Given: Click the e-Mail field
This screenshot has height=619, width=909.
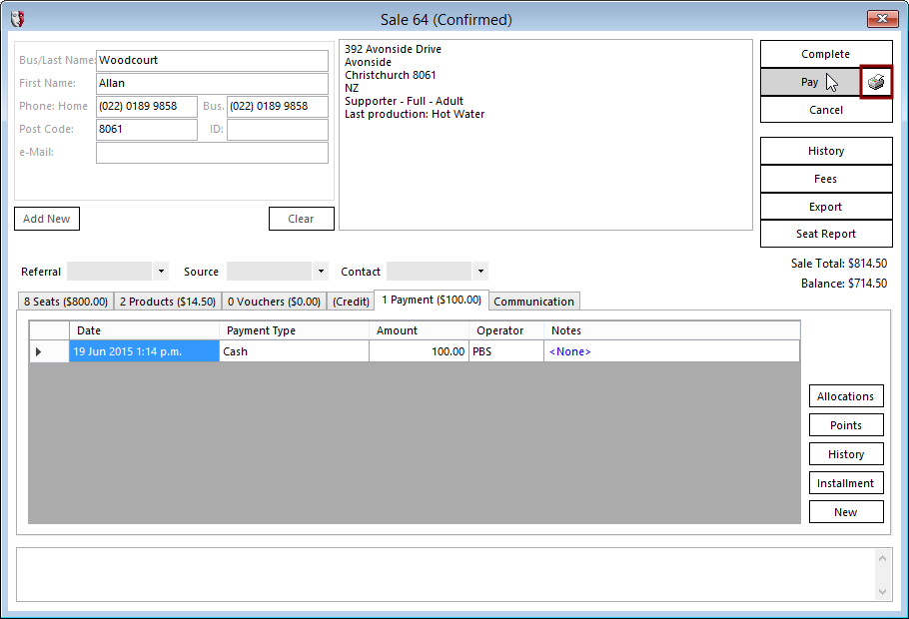Looking at the screenshot, I should coord(212,153).
